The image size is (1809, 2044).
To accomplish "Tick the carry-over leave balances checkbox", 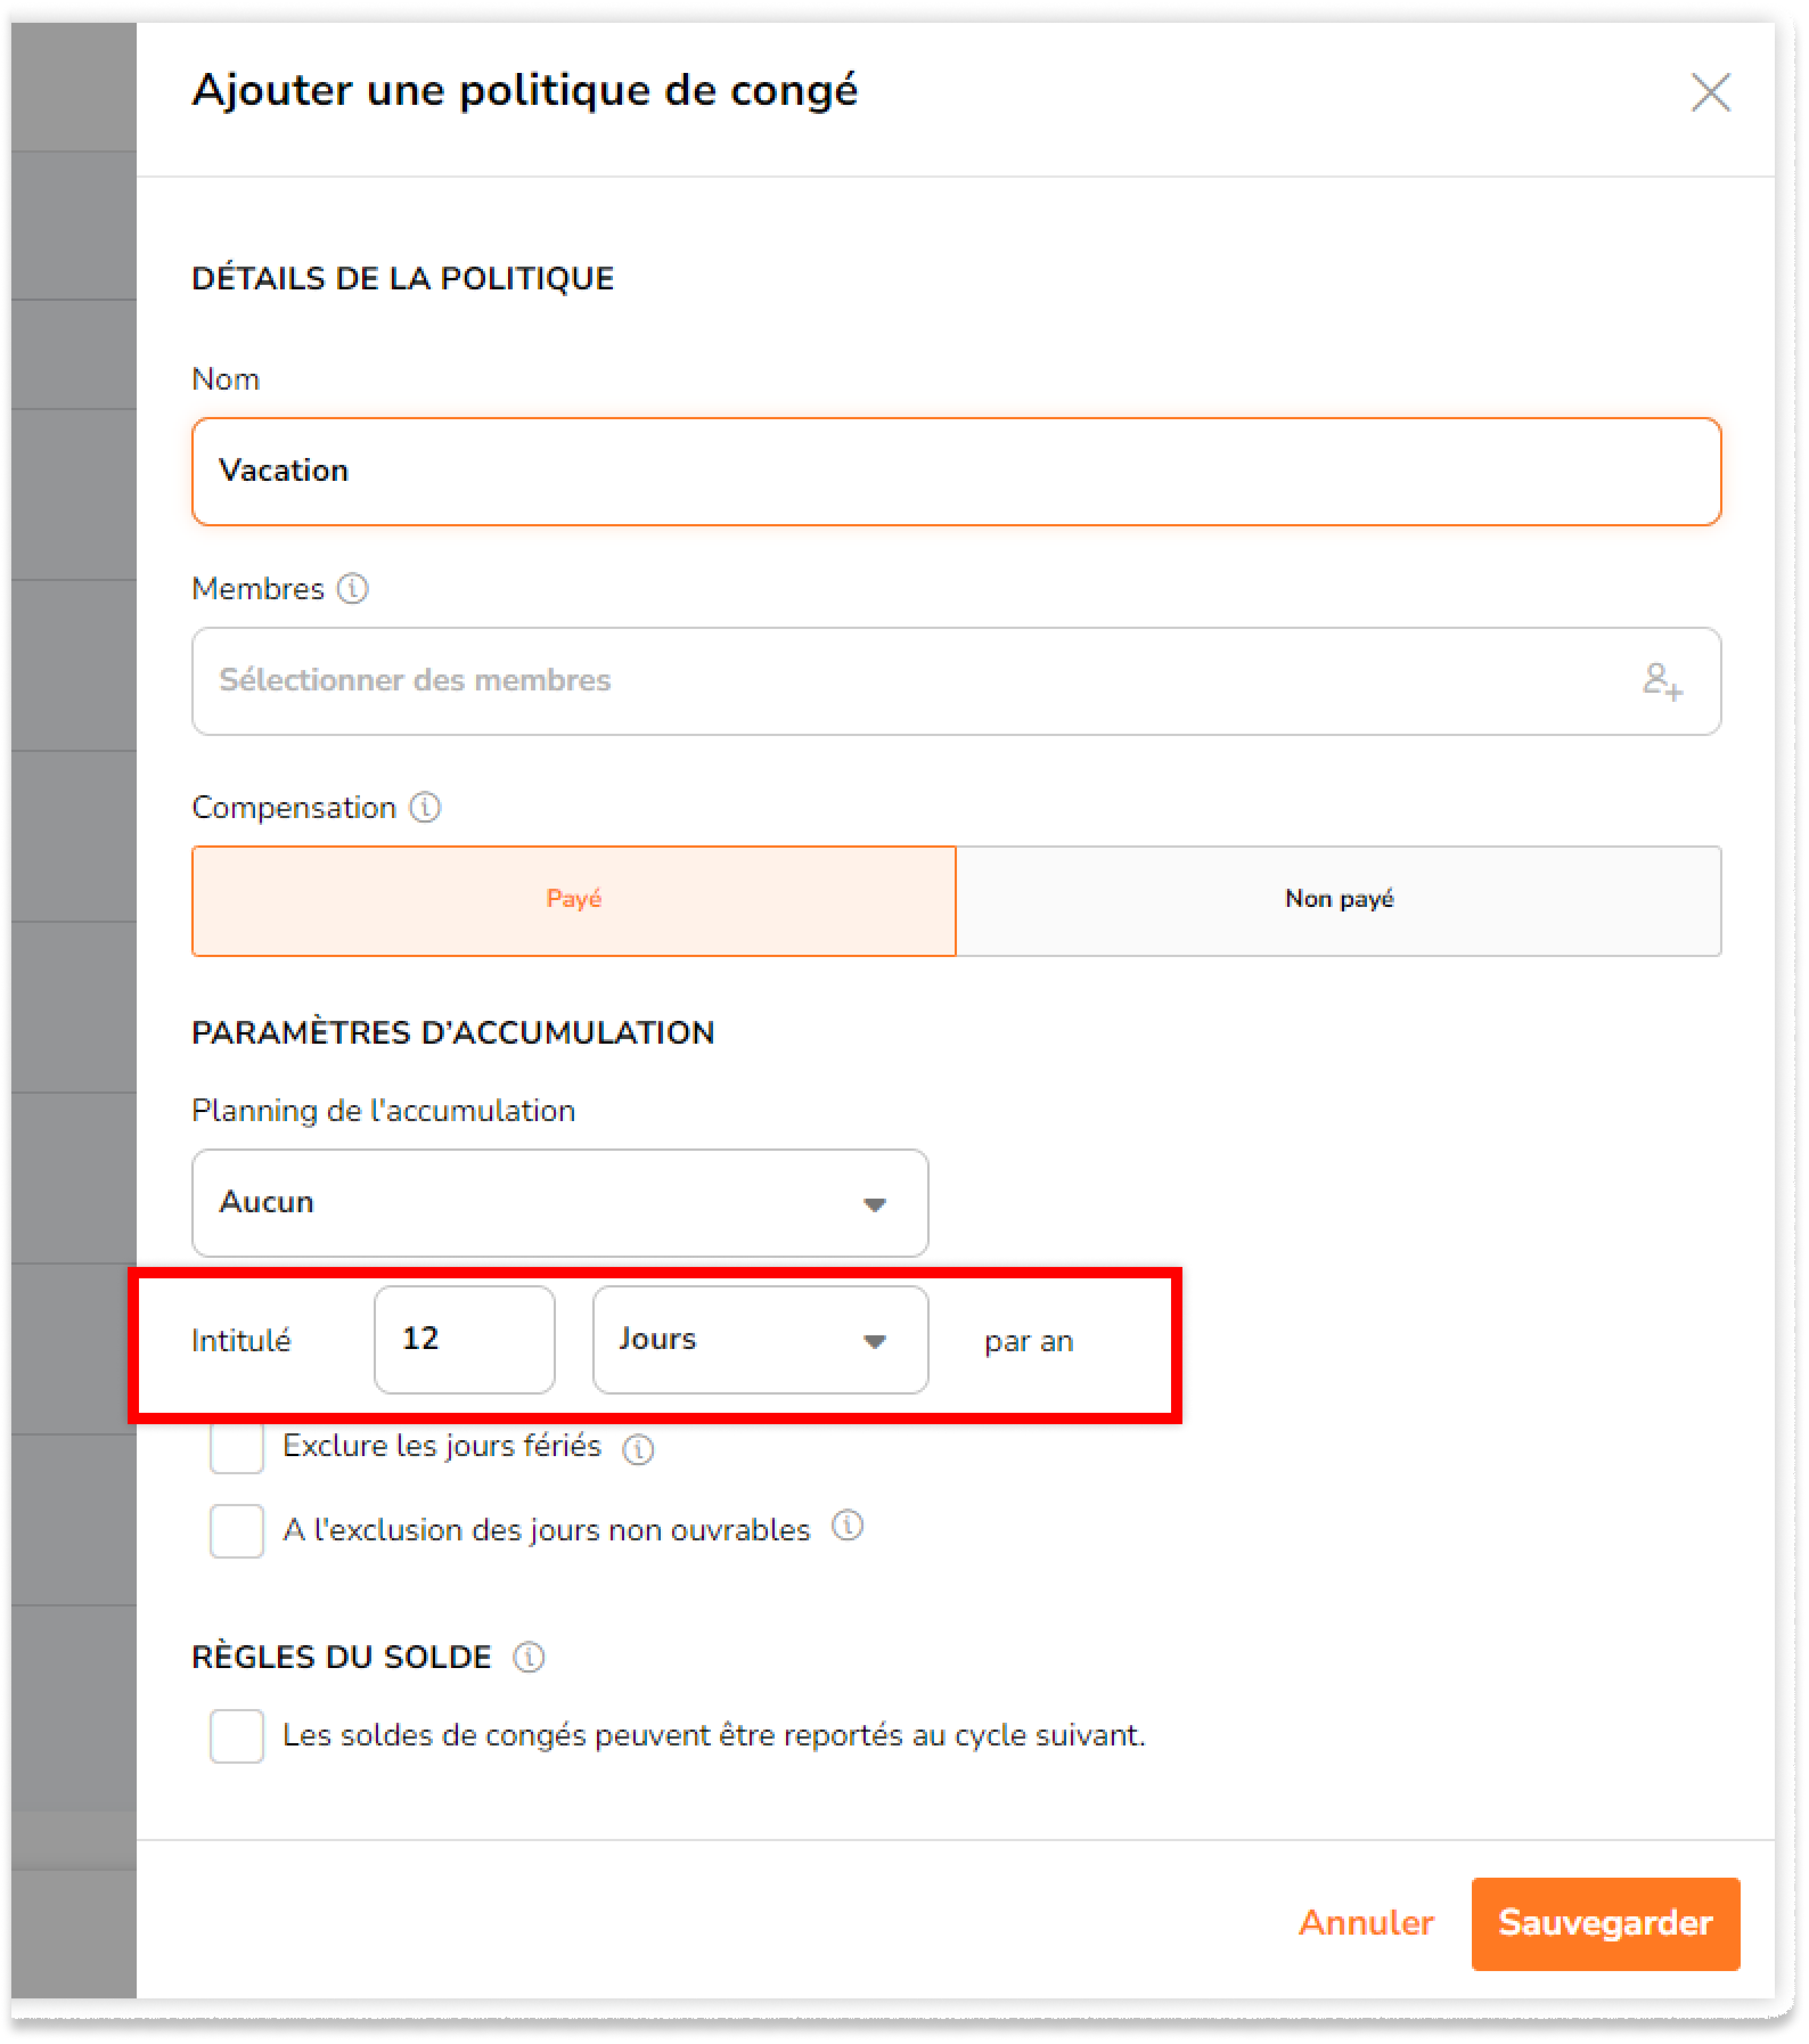I will point(237,1735).
